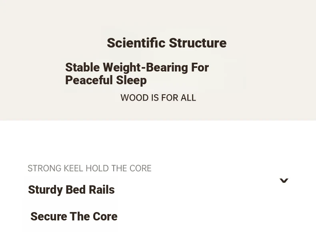The height and width of the screenshot is (246, 316).
Task: Expand the Sturdy Bed Rails accordion heading
Action: 71,190
